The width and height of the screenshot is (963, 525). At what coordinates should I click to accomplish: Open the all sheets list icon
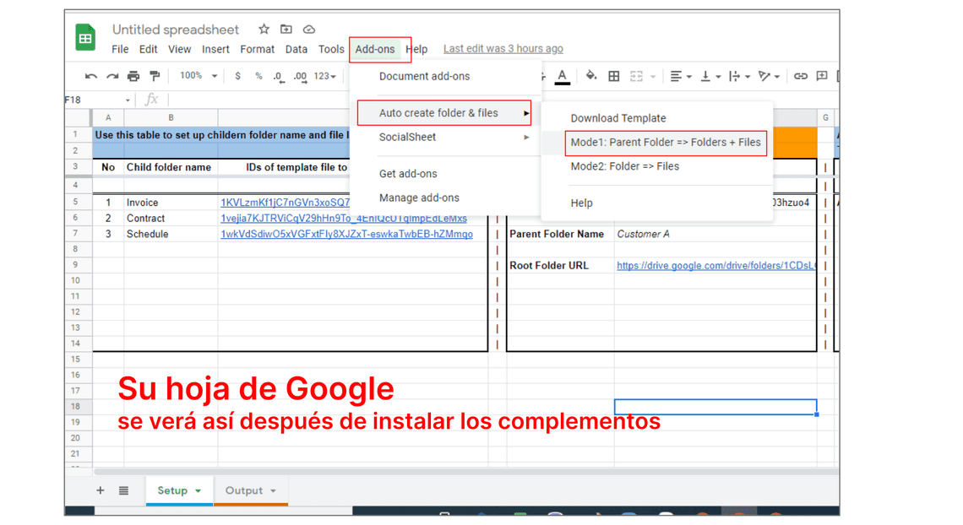pos(123,490)
